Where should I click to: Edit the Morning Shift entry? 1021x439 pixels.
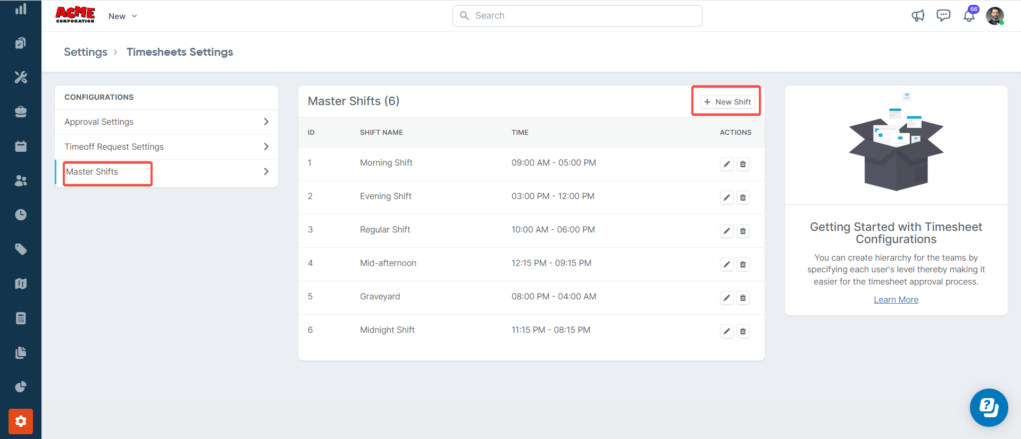pos(726,164)
